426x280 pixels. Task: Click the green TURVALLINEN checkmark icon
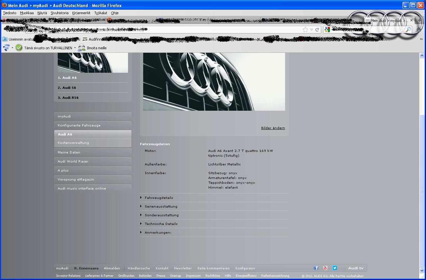point(19,48)
